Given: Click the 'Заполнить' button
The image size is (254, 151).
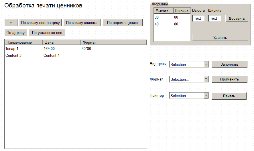Looking at the screenshot, I should [229, 65].
